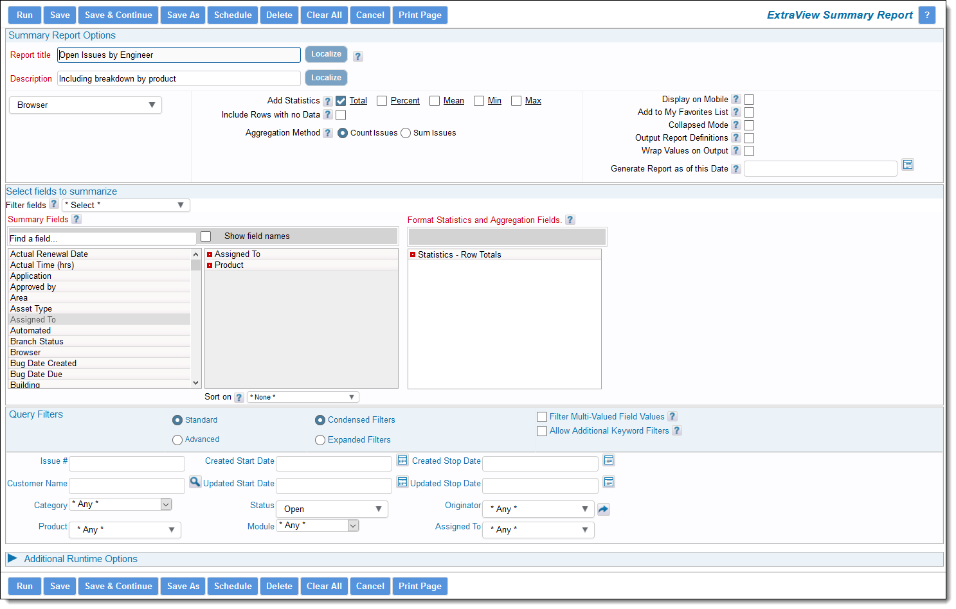956x609 pixels.
Task: Click the Customer Name search magnifier icon
Action: point(195,482)
